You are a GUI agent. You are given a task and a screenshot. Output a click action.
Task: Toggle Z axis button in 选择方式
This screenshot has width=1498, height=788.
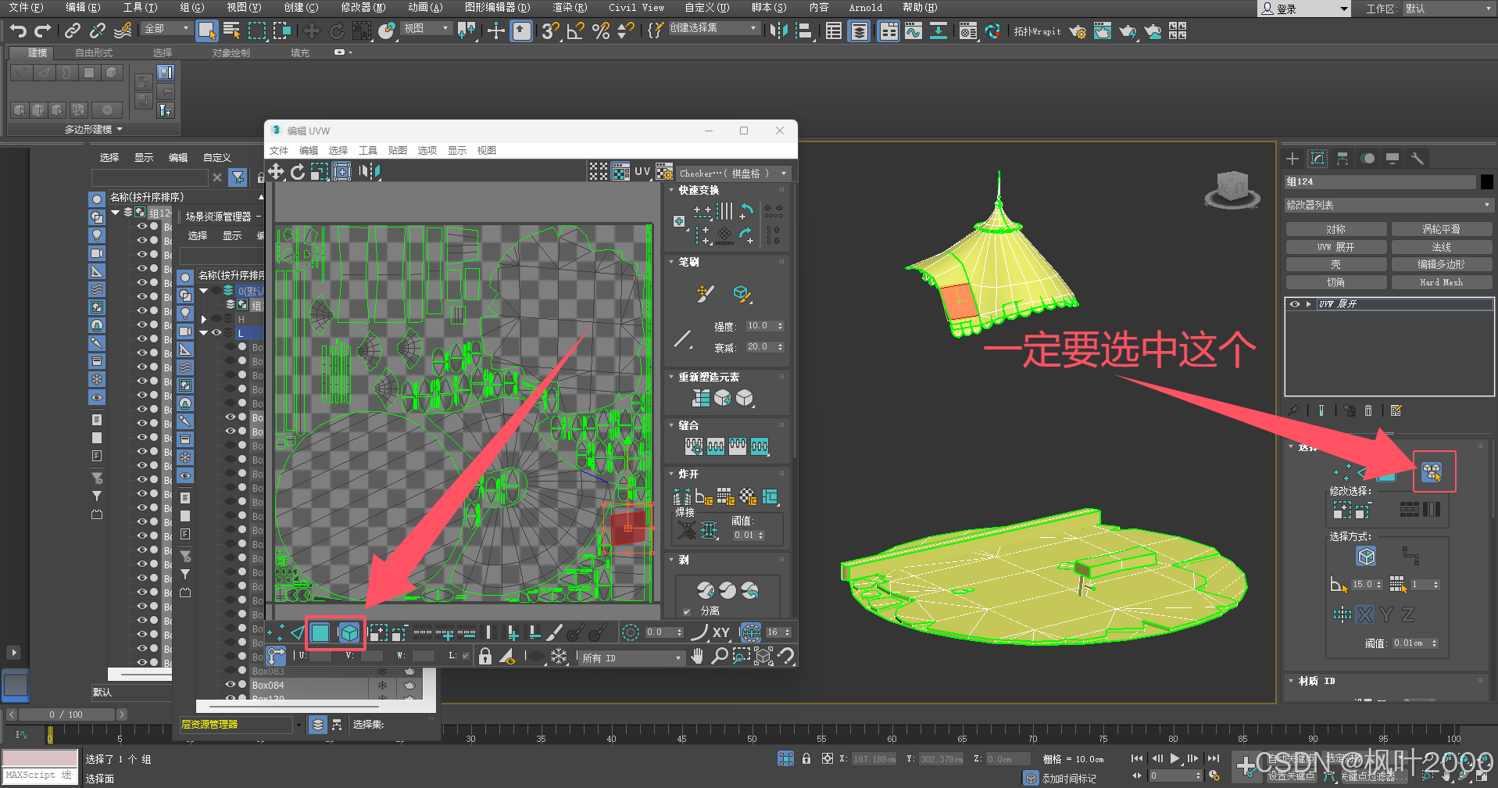click(1407, 615)
